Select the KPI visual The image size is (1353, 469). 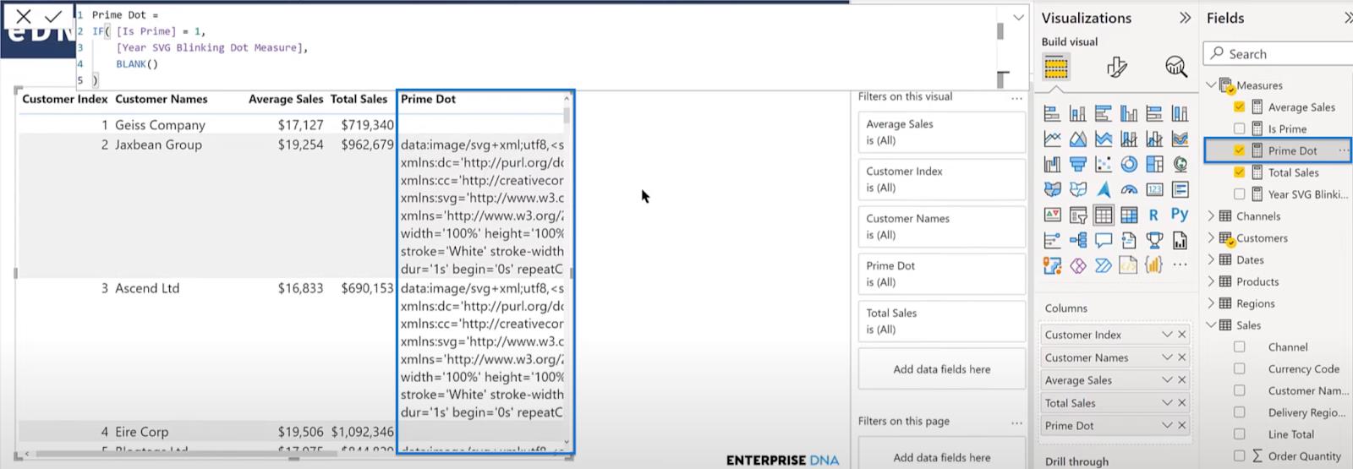coord(1052,215)
